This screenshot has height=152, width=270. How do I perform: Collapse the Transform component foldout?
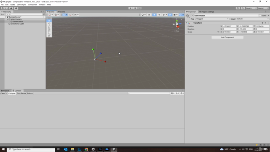tap(186, 23)
